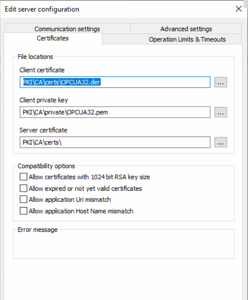
Task: Focus the Client private key path field
Action: coord(115,112)
